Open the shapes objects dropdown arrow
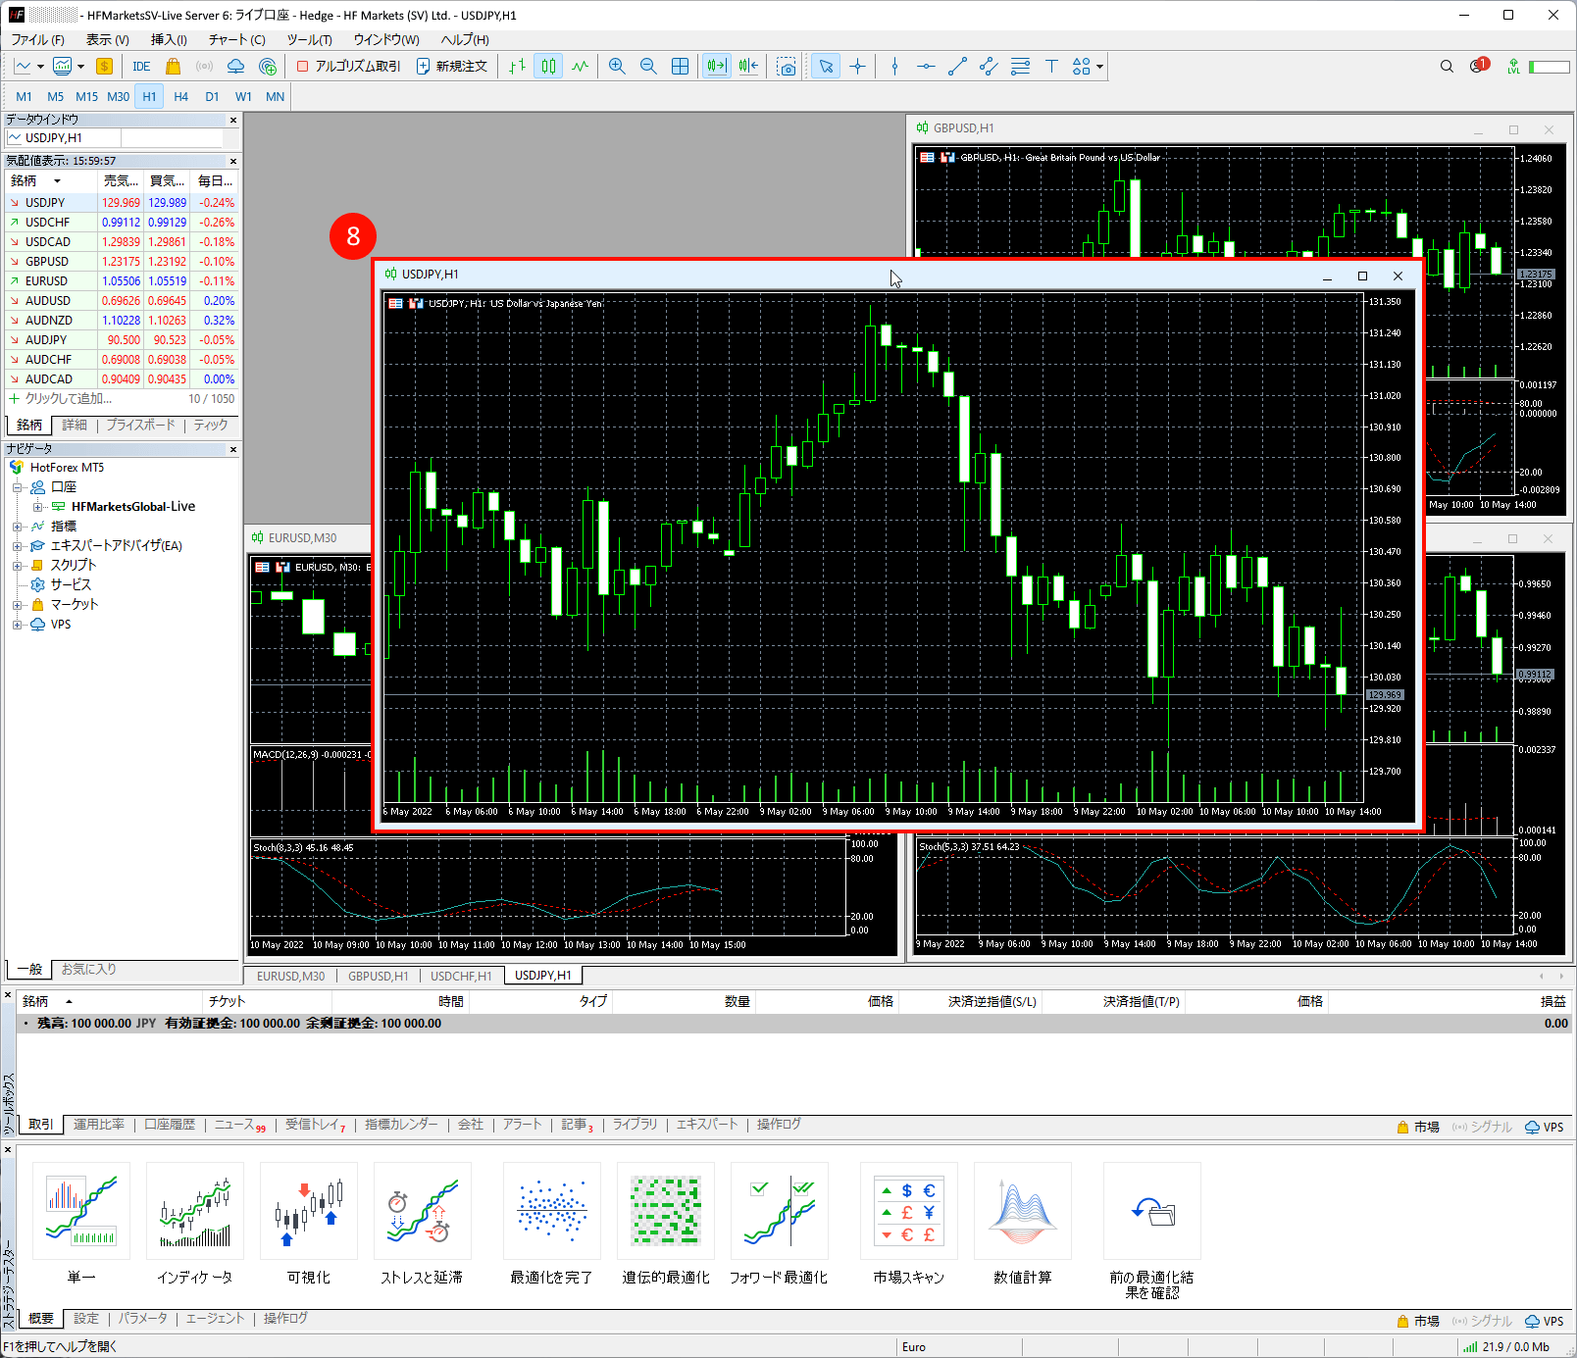The height and width of the screenshot is (1358, 1577). tap(1100, 67)
